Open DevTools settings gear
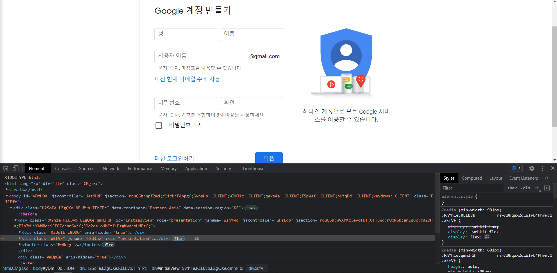Viewport: 557px width, 273px height. (532, 168)
